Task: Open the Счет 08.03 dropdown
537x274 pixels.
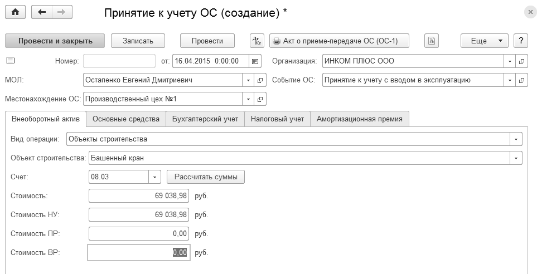Action: [155, 177]
